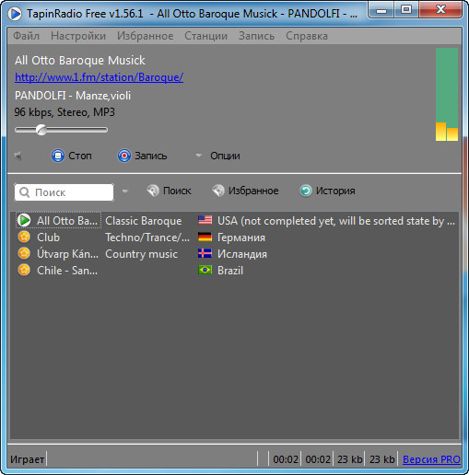Click the Brazil flag icon
Viewport: 469px width, 475px height.
[205, 270]
